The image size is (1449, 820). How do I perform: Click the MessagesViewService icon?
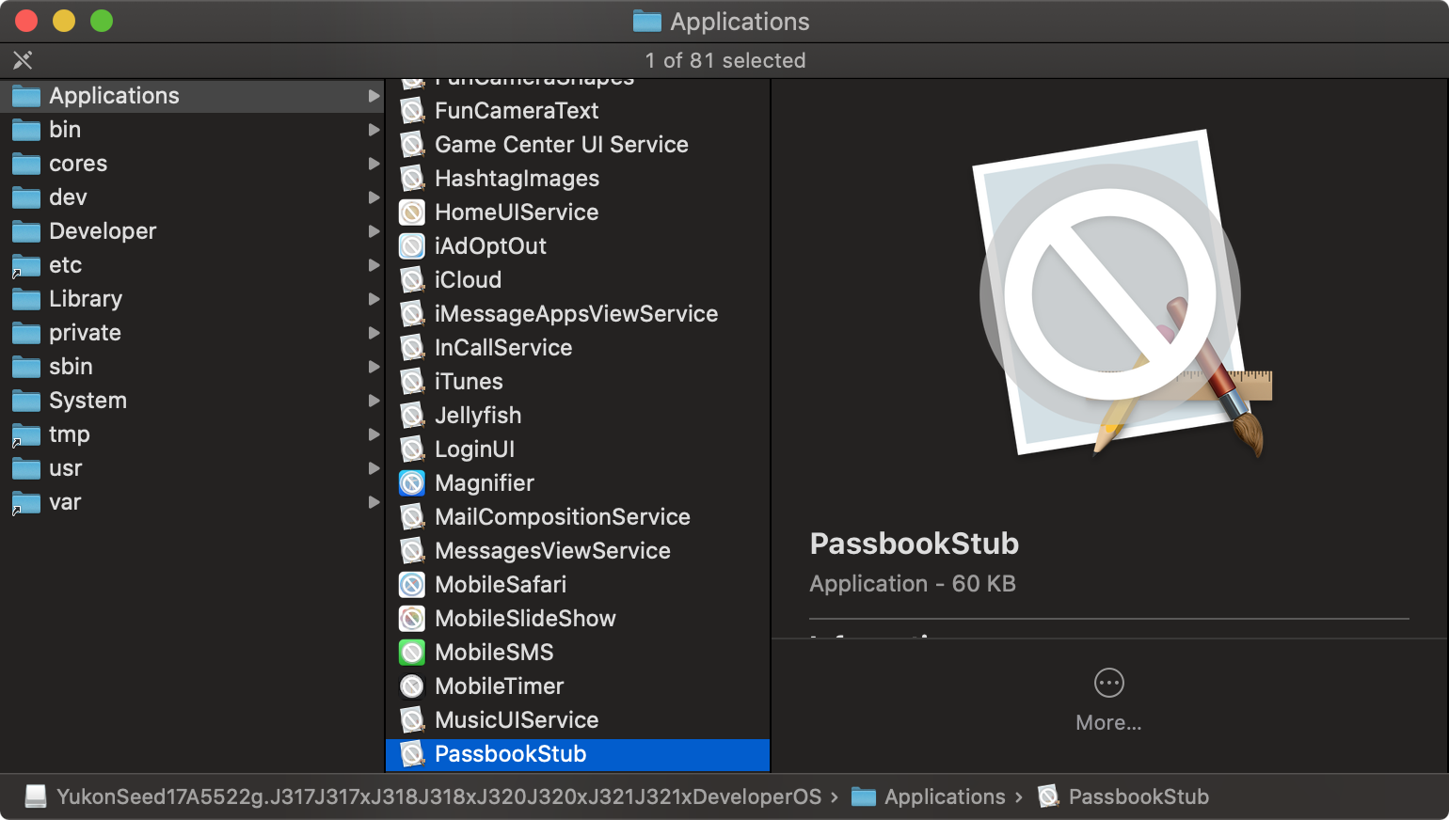(x=412, y=551)
